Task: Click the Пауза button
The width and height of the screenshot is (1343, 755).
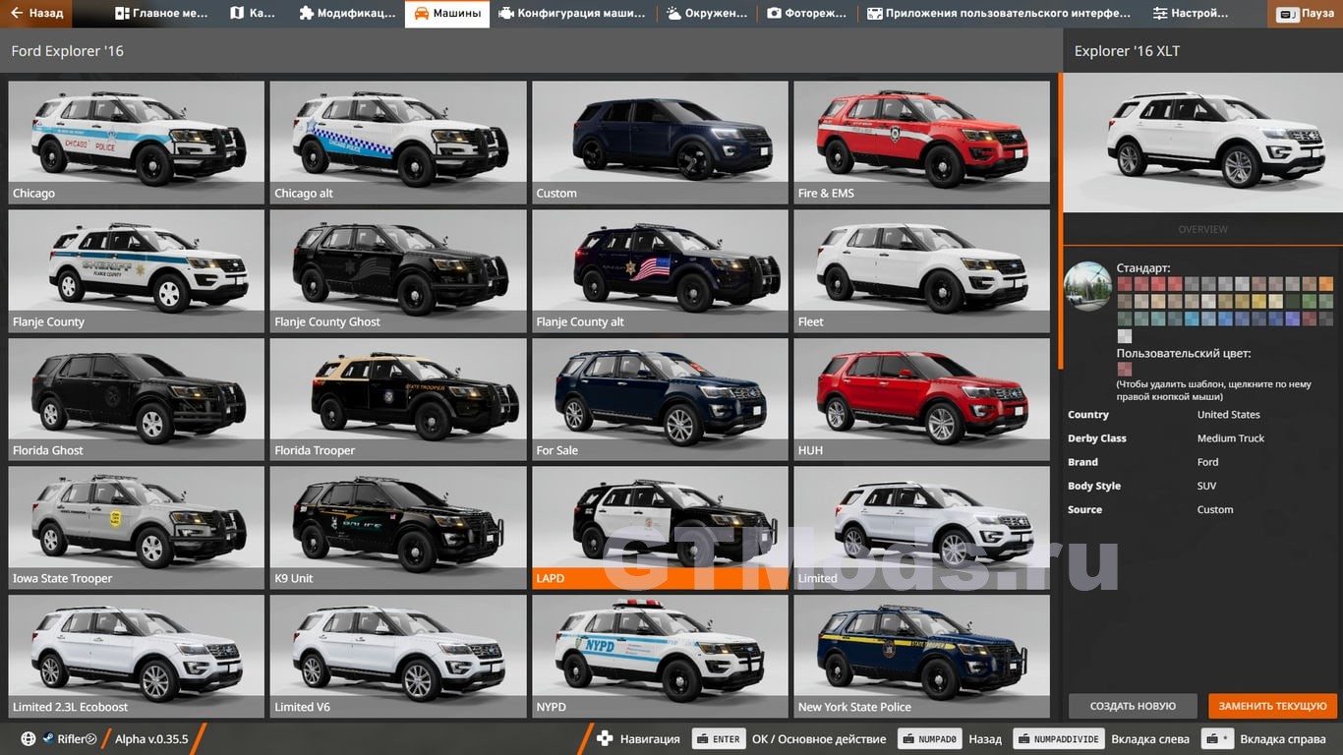Action: click(x=1306, y=14)
